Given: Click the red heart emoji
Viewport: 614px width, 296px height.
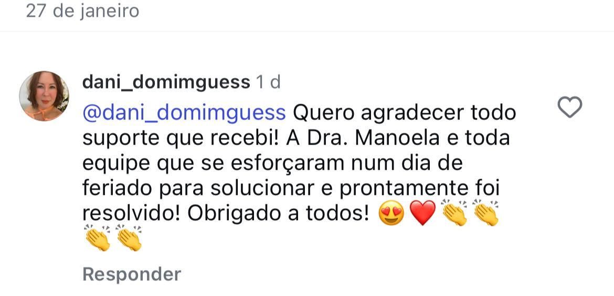Looking at the screenshot, I should click(x=422, y=214).
